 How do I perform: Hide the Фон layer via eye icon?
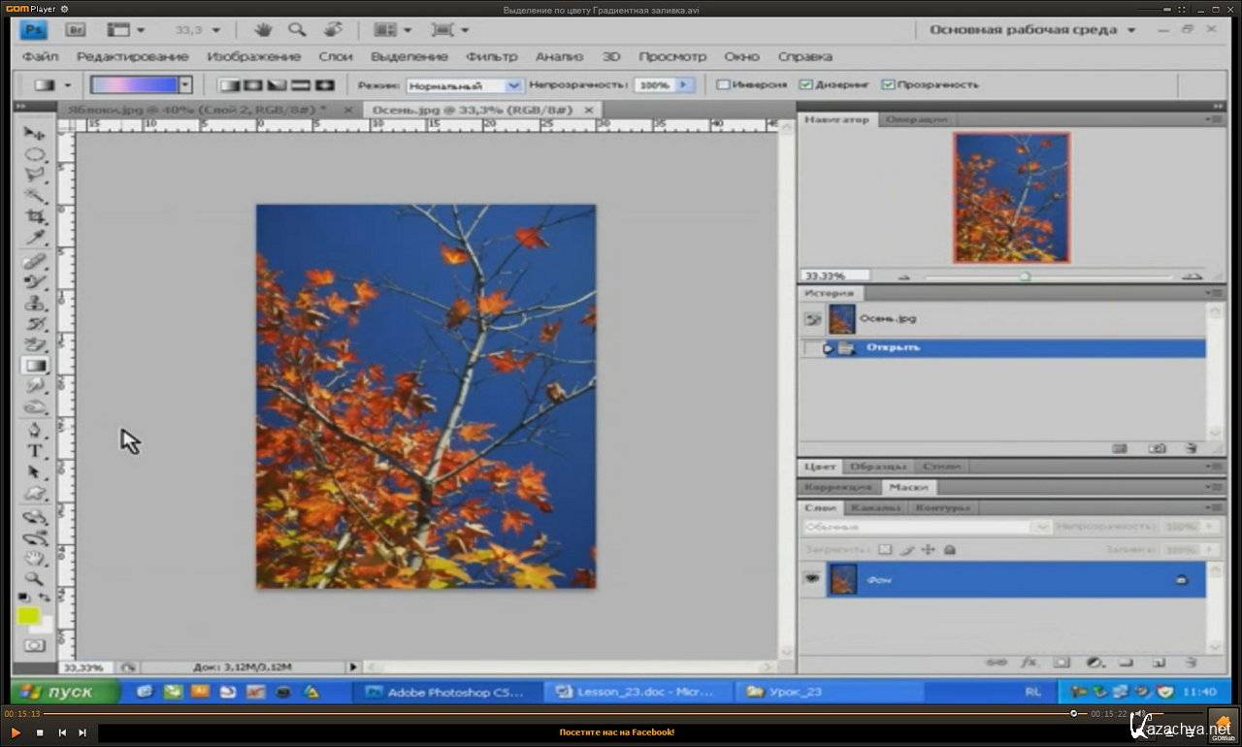pos(811,579)
